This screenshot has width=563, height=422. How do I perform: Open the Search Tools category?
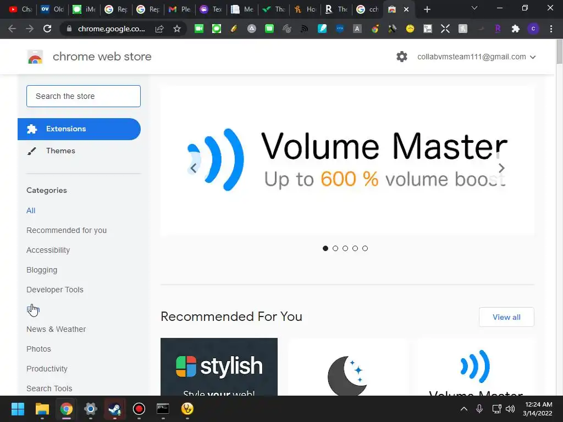click(x=49, y=388)
